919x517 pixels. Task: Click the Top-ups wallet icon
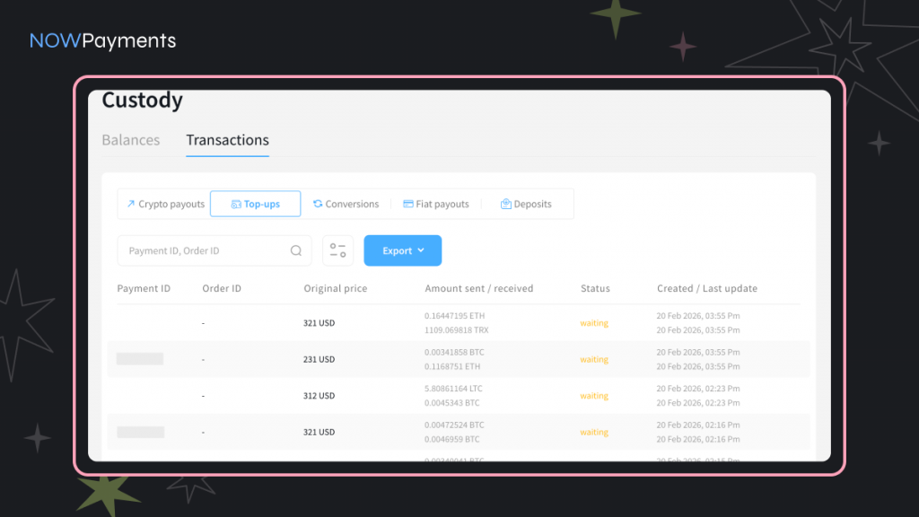coord(236,205)
